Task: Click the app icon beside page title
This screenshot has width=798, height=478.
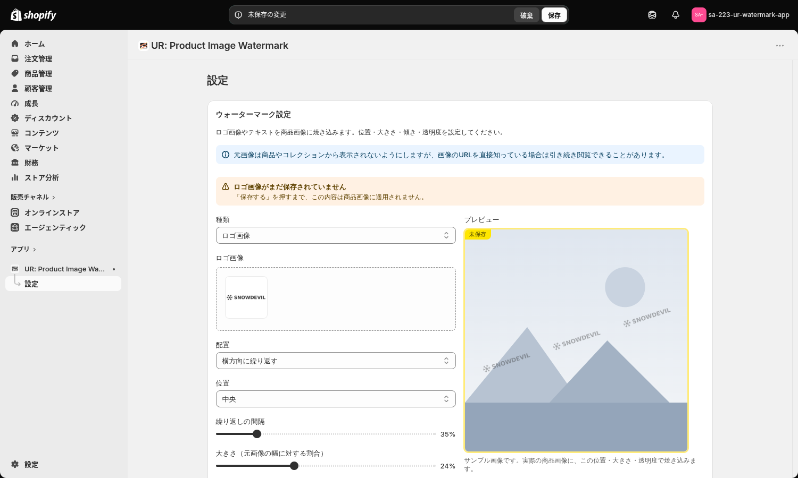Action: (x=143, y=46)
